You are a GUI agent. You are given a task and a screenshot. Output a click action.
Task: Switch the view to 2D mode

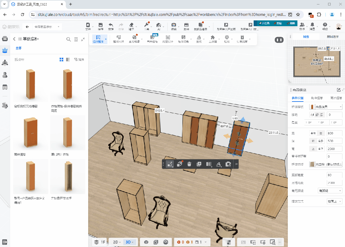[x=116, y=242]
